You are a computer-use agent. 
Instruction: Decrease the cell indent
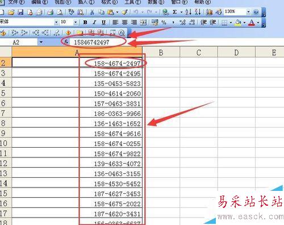(203, 23)
